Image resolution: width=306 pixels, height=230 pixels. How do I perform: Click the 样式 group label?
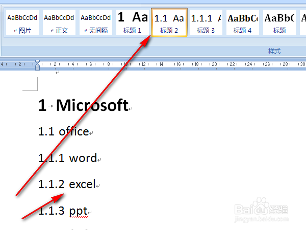click(x=274, y=51)
